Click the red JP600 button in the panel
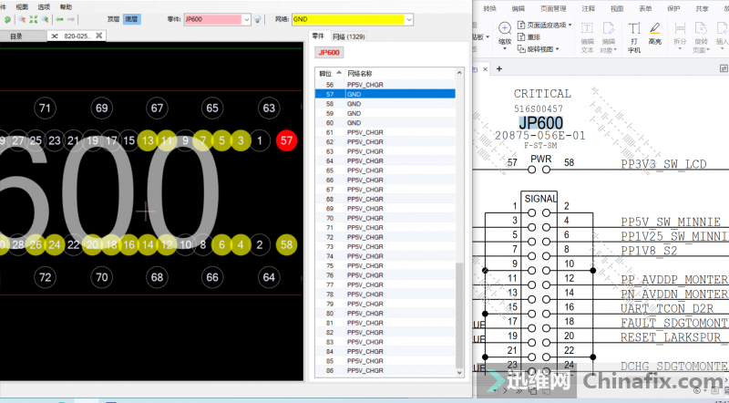This screenshot has width=729, height=403. point(328,53)
